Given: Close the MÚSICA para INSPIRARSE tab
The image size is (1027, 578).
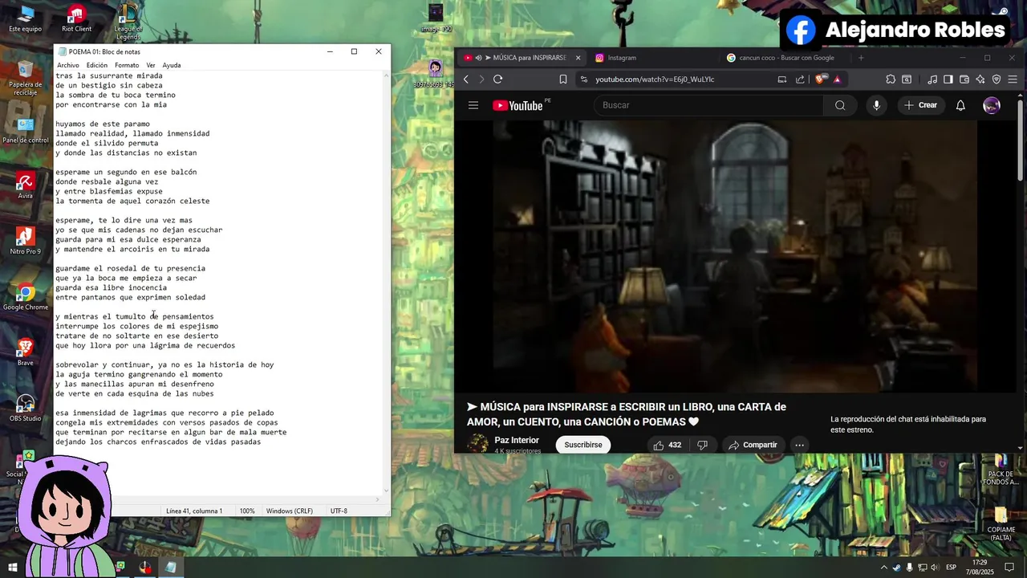Looking at the screenshot, I should pos(577,58).
